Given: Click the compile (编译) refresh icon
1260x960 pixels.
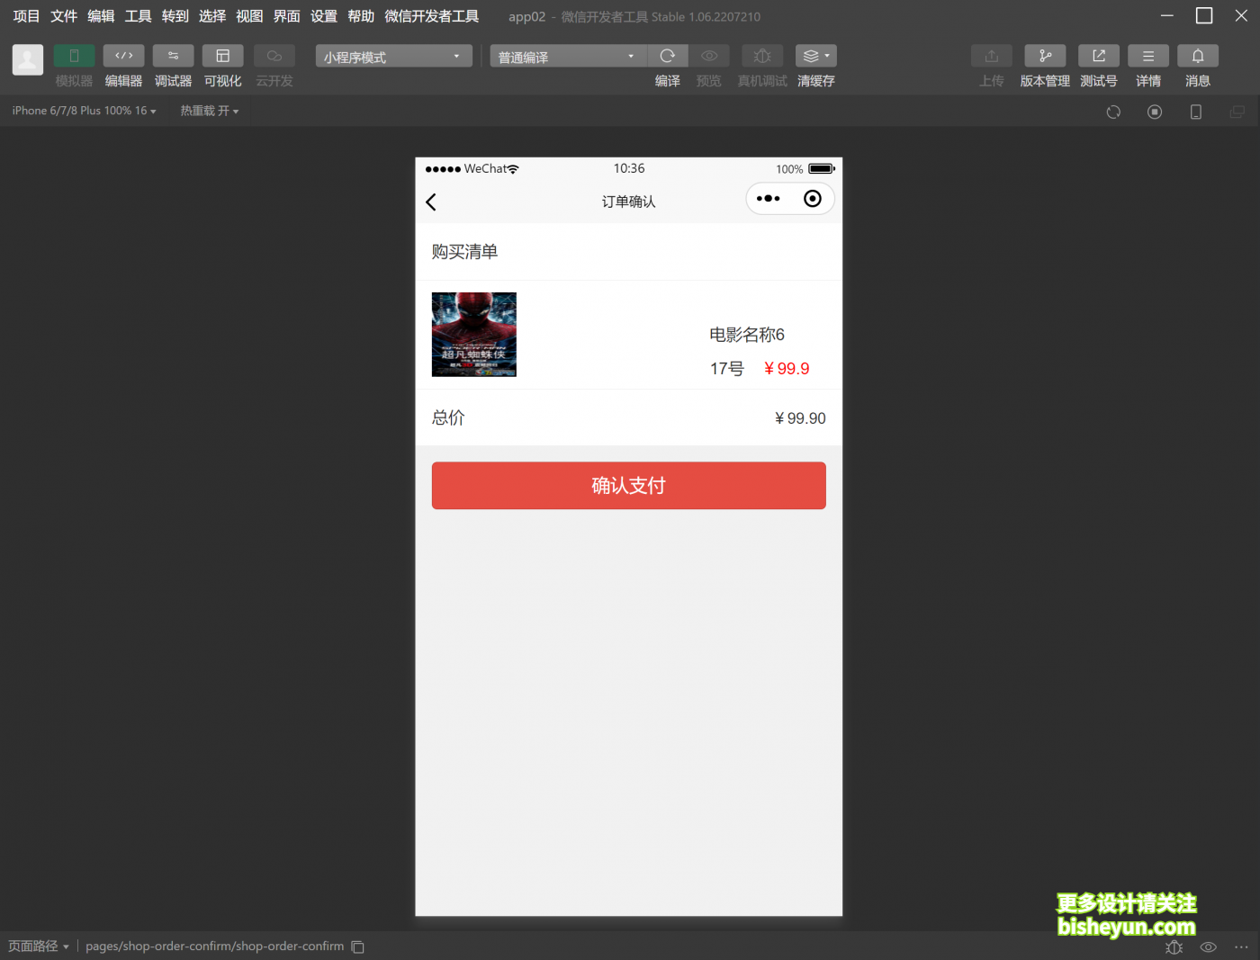Looking at the screenshot, I should [668, 56].
